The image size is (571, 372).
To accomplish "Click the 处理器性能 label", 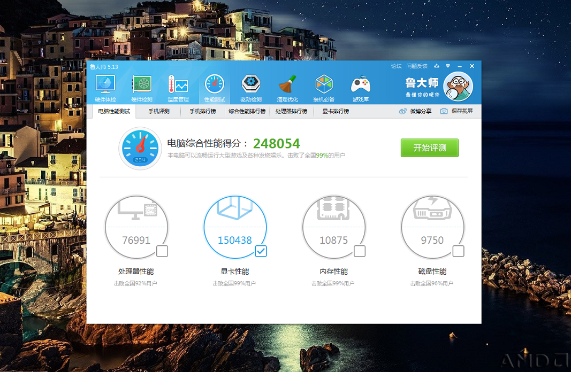I will 136,272.
